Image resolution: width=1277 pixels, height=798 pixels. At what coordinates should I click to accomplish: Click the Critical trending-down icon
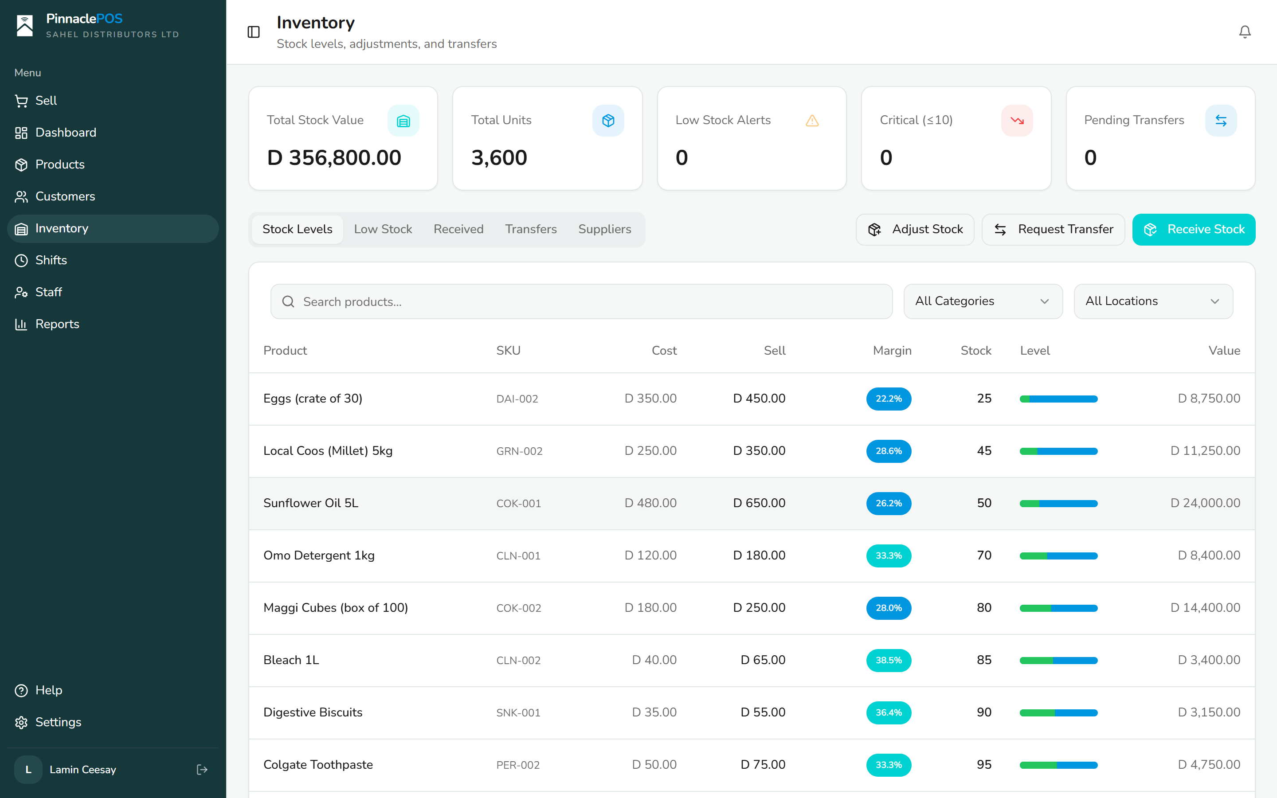[x=1017, y=121]
